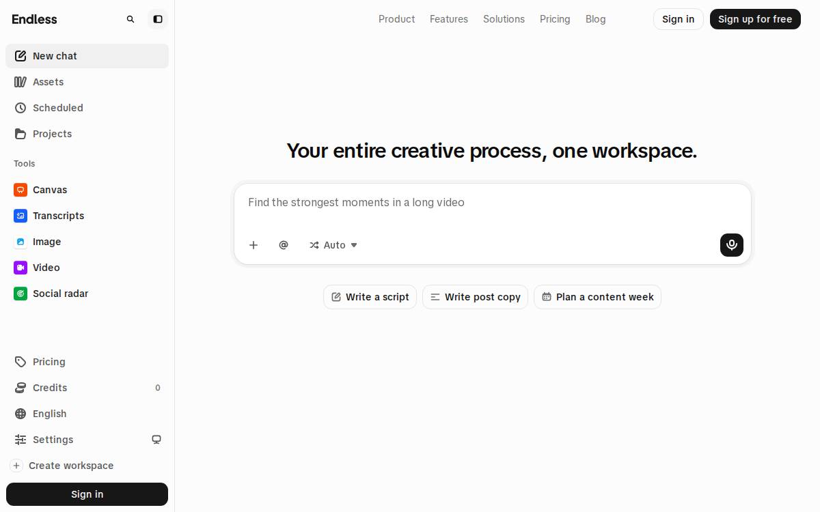820x512 pixels.
Task: Open the Features menu item
Action: pos(449,19)
